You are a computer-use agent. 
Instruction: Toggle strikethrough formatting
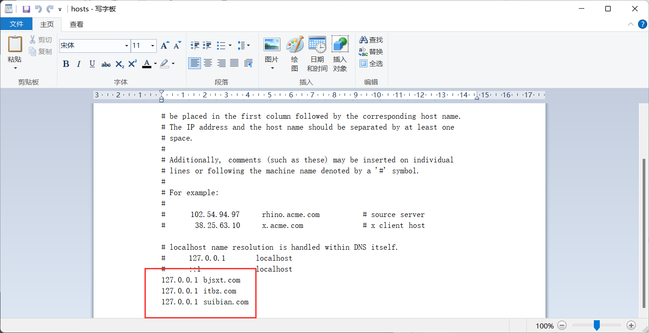click(x=106, y=64)
